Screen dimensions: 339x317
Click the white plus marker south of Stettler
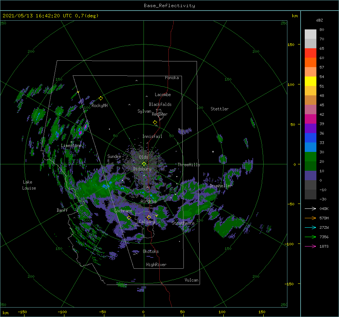(x=213, y=152)
